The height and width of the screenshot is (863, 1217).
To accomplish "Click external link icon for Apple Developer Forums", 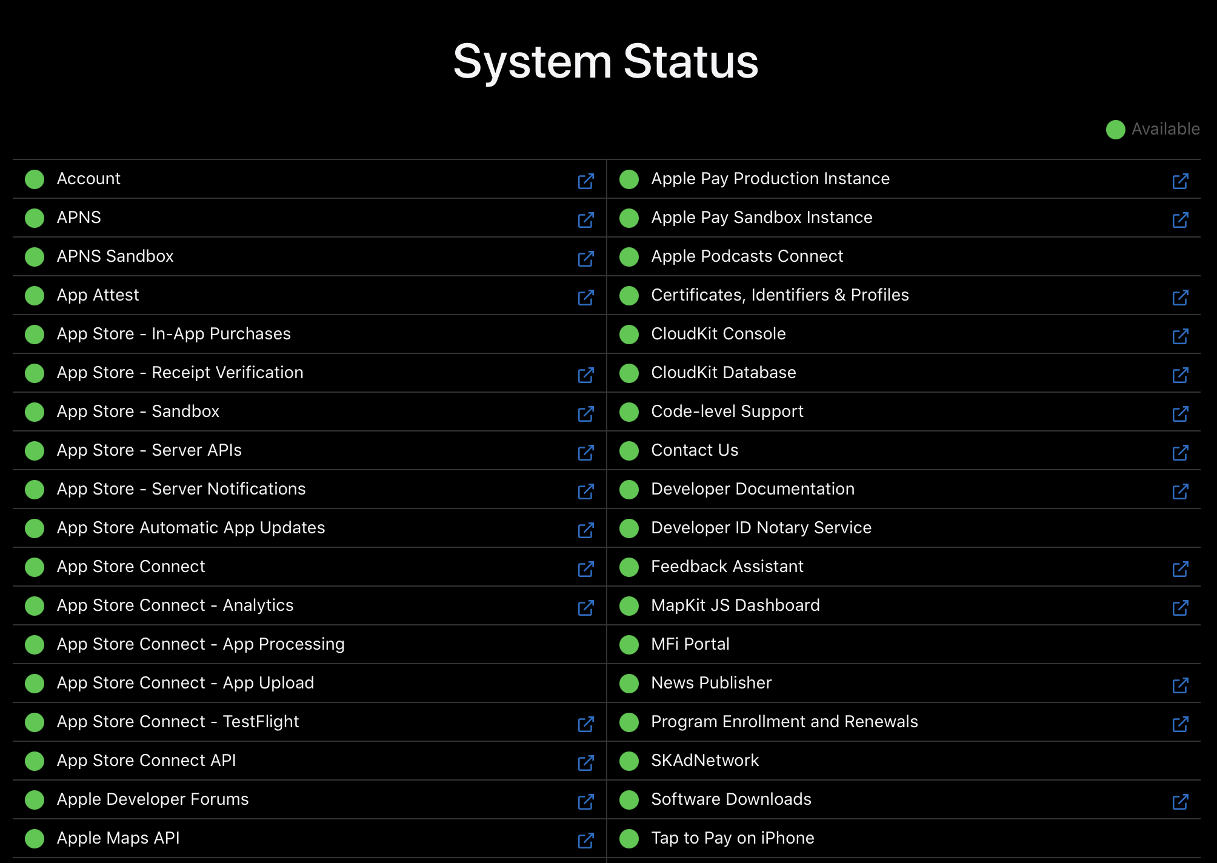I will (585, 801).
